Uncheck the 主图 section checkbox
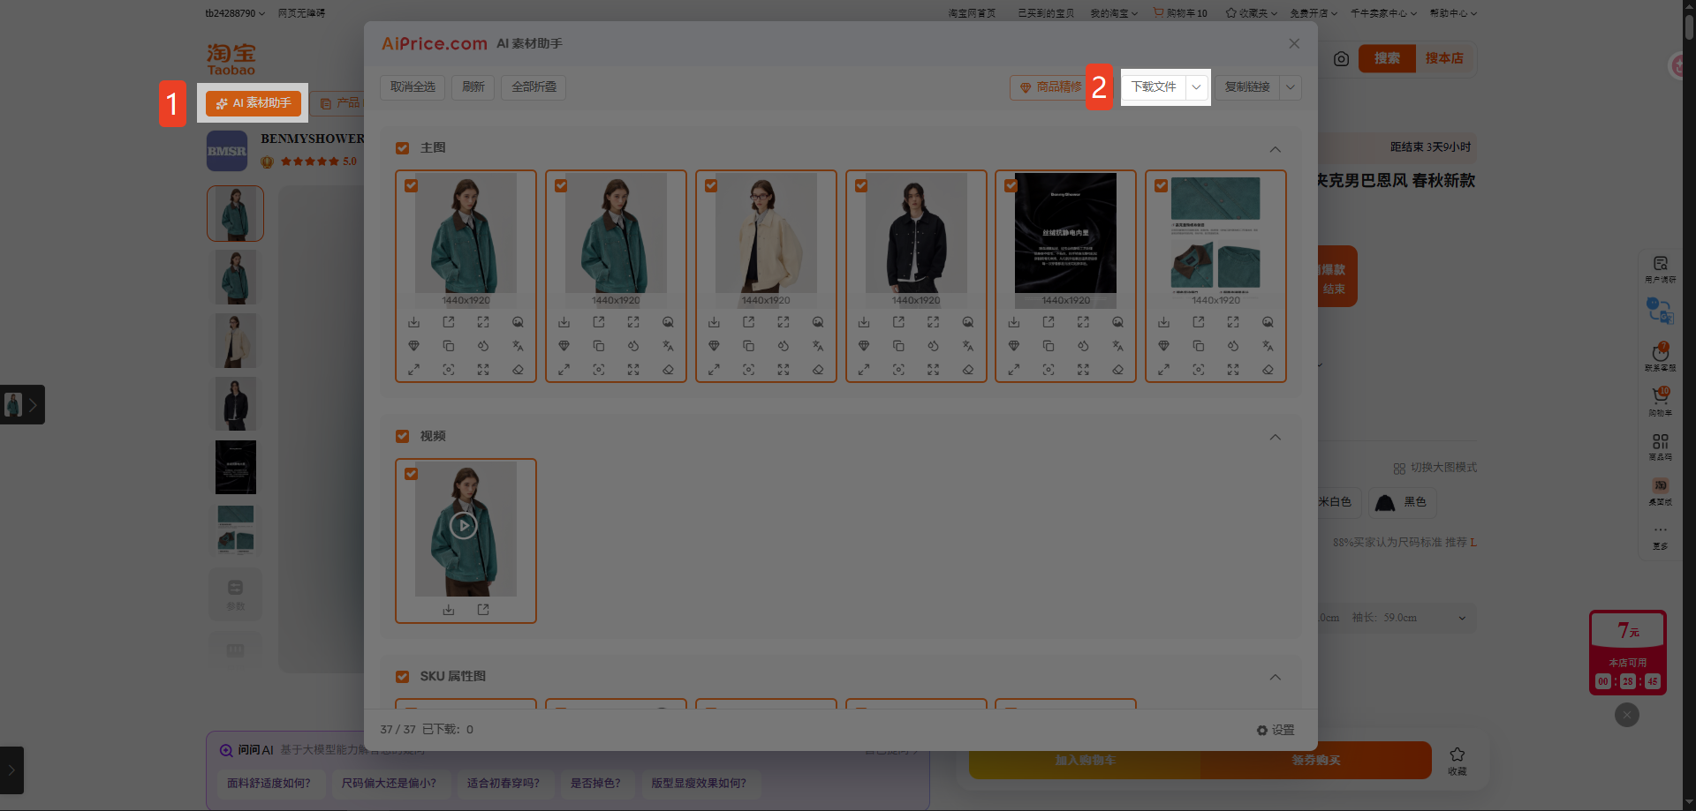This screenshot has width=1696, height=811. pos(403,148)
